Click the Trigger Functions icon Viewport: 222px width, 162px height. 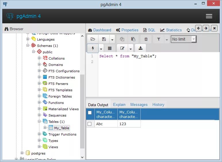(x=45, y=134)
